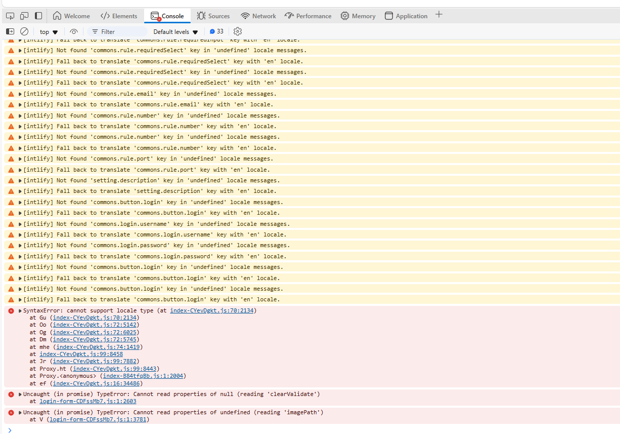Open the Default levels dropdown
The height and width of the screenshot is (434, 620).
(175, 31)
